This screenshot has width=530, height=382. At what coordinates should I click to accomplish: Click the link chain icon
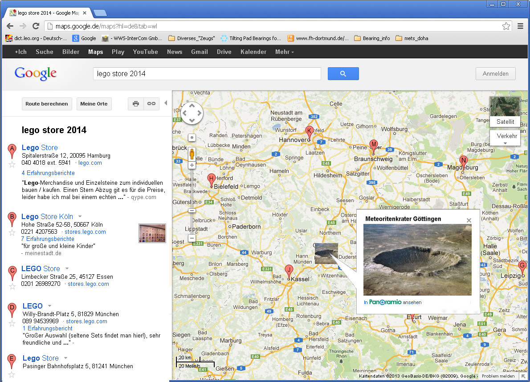point(151,104)
